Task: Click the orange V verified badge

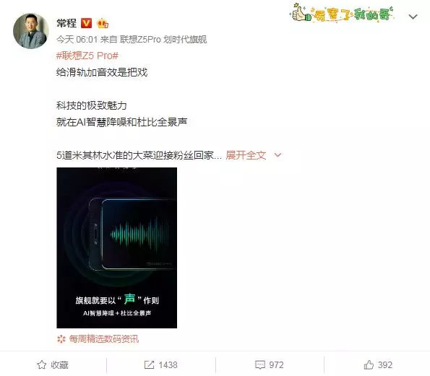Action: [x=86, y=23]
